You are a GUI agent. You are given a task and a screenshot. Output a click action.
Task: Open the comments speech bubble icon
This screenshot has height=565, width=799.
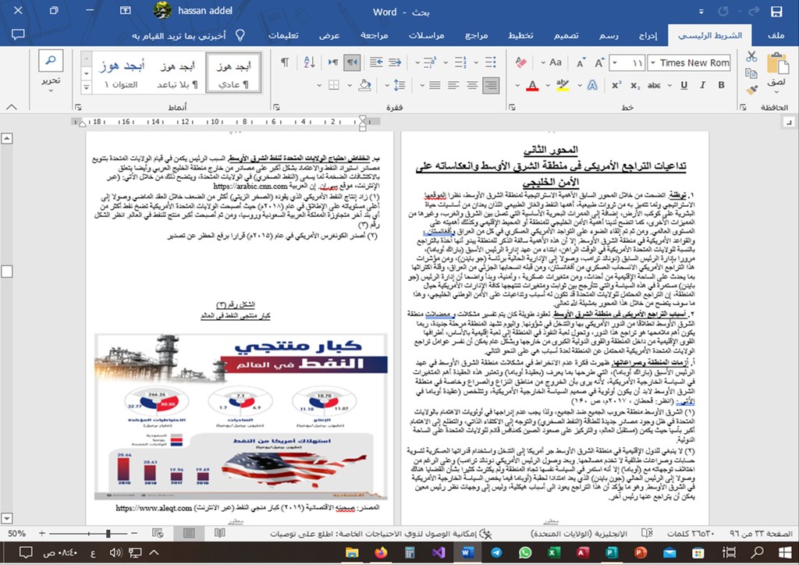18,34
